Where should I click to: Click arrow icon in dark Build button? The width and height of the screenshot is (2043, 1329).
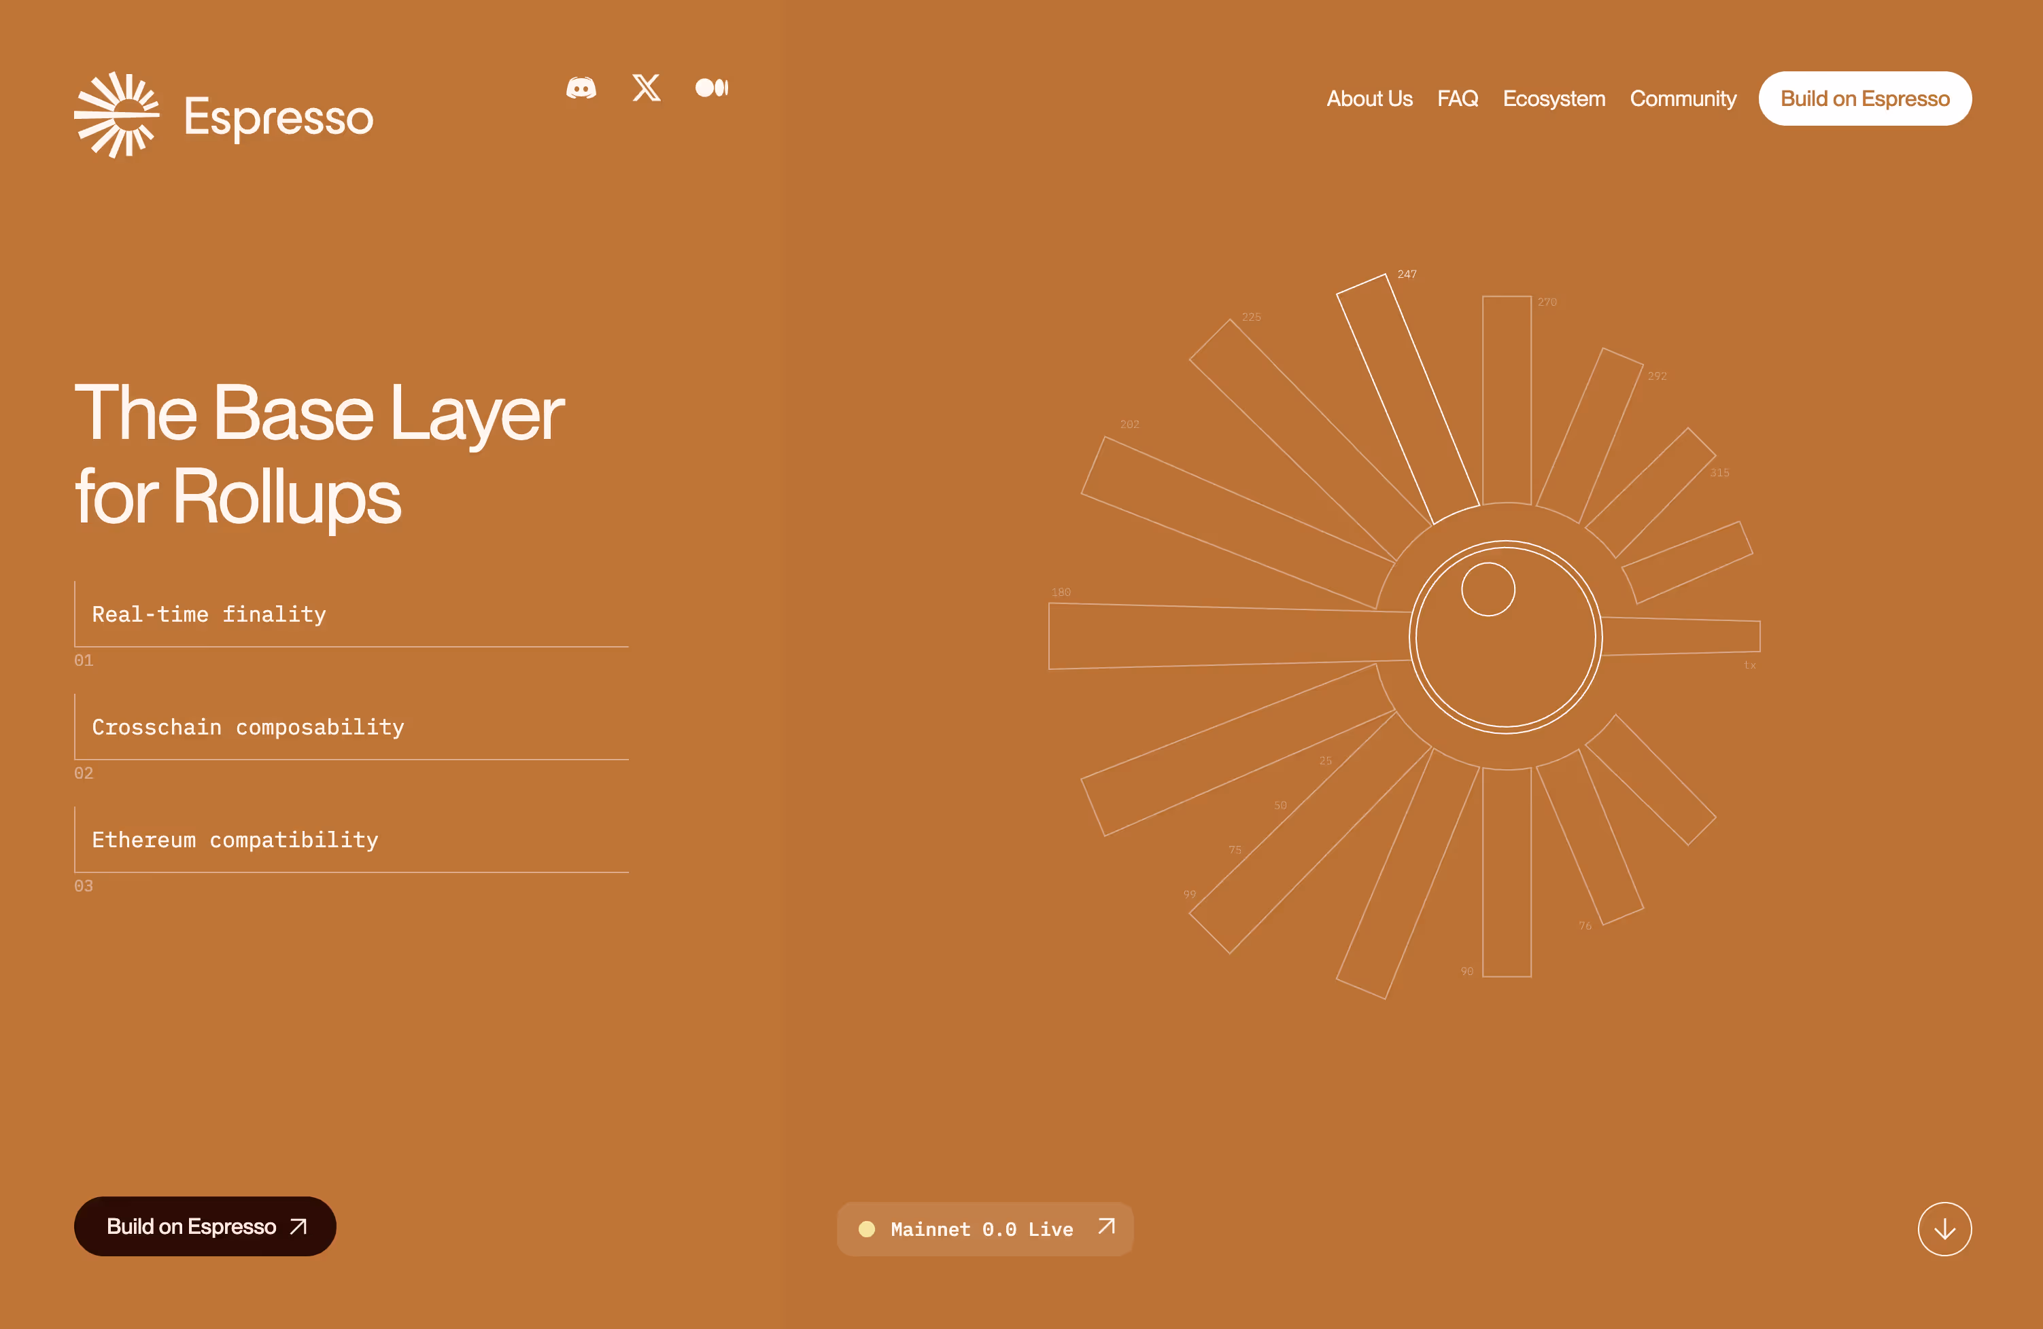[x=298, y=1226]
